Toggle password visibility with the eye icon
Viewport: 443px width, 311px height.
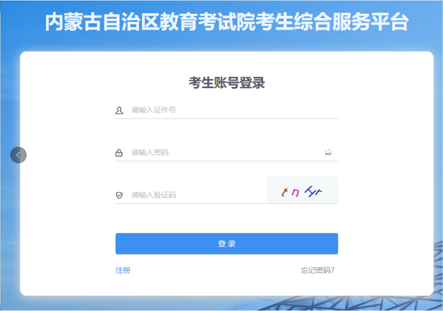[x=328, y=153]
